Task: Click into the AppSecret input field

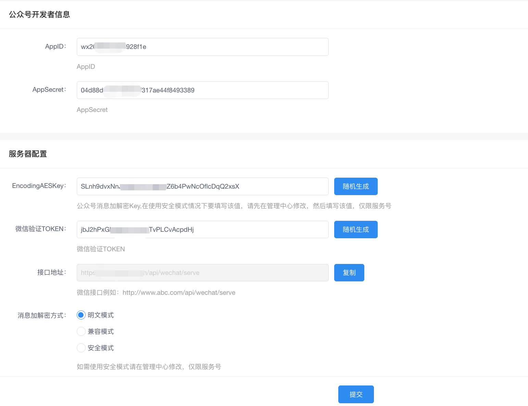Action: tap(203, 90)
